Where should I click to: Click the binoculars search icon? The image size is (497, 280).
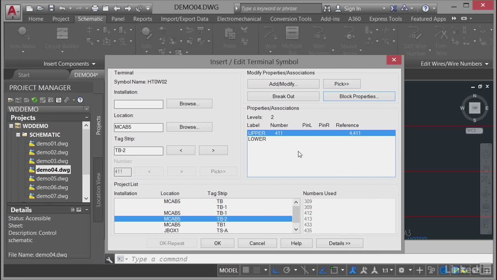click(x=327, y=8)
